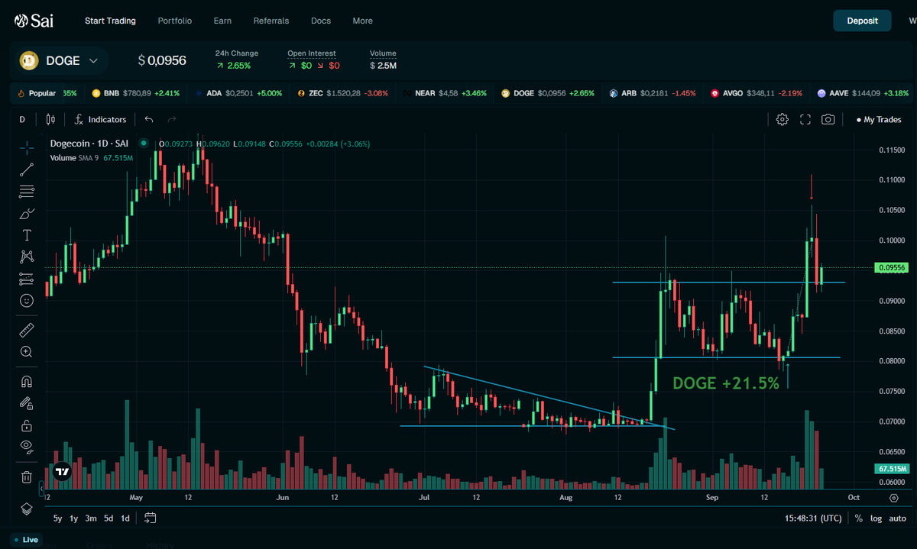Image resolution: width=917 pixels, height=549 pixels.
Task: Select BNB in the ticker bar
Action: tap(135, 93)
